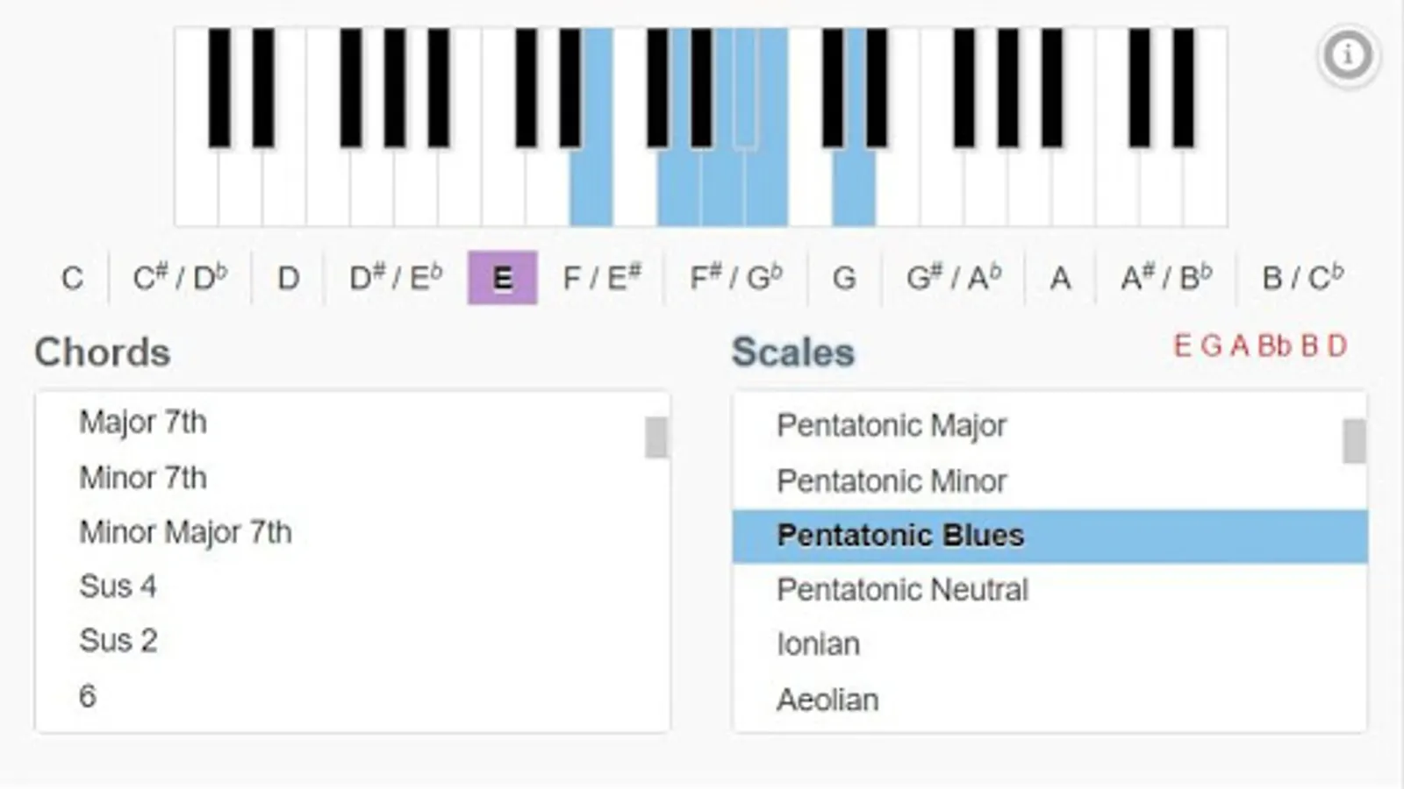Pick the Sus 4 chord
The height and width of the screenshot is (789, 1404).
pos(118,586)
